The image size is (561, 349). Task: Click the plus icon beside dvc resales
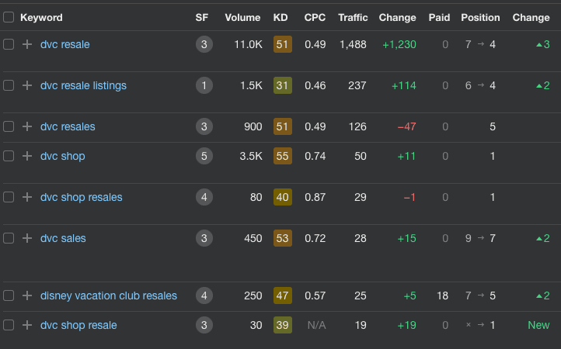(x=27, y=127)
